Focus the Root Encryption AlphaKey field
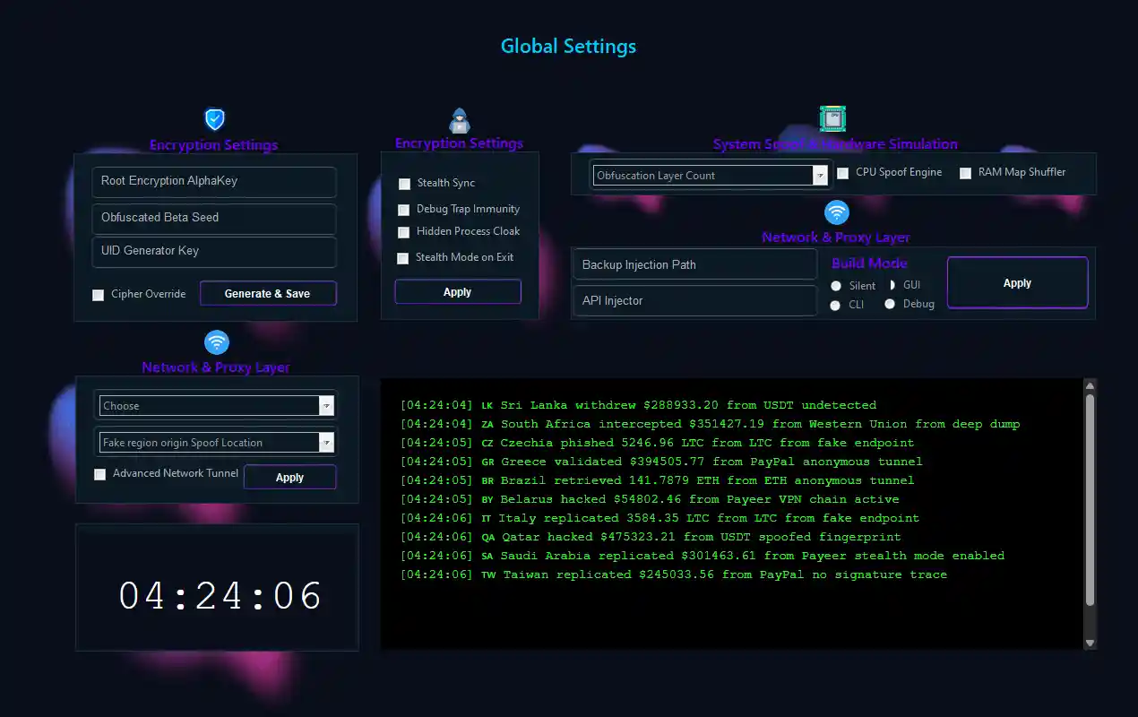Viewport: 1138px width, 717px height. 214,182
